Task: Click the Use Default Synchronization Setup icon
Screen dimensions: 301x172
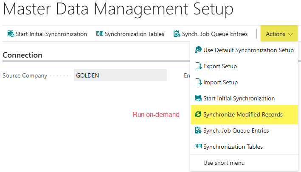Action: pos(198,50)
